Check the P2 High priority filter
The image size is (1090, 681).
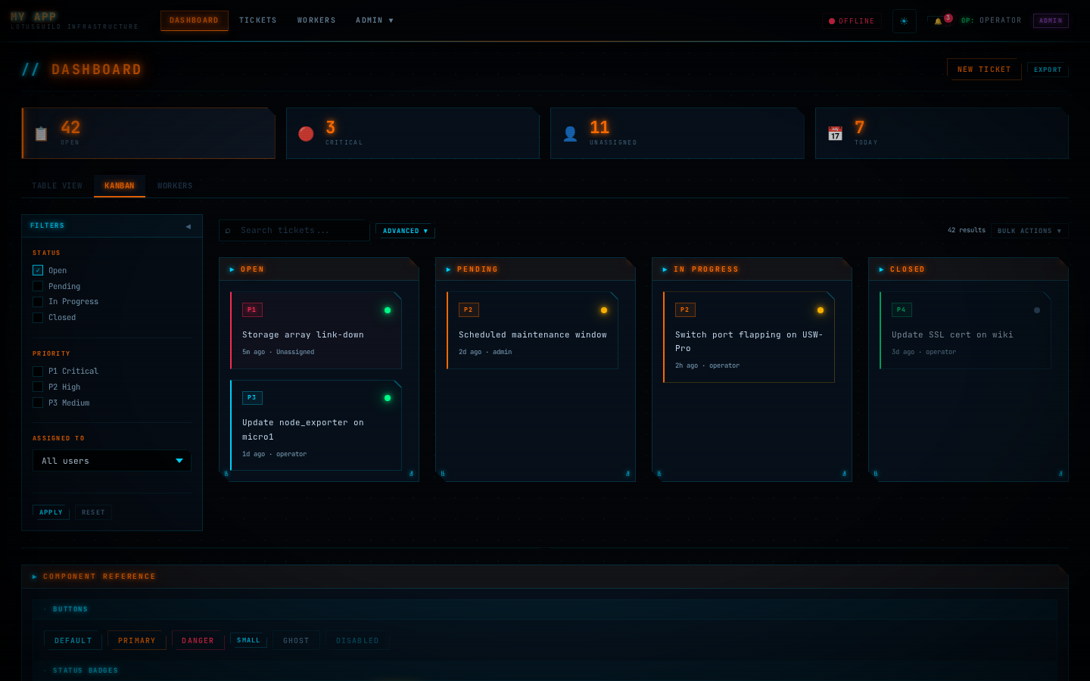[x=38, y=387]
